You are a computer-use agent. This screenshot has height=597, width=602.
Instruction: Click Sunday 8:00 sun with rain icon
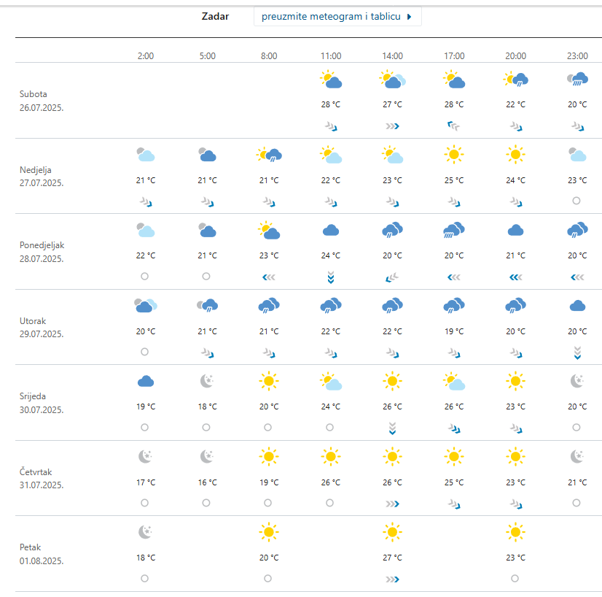[269, 155]
